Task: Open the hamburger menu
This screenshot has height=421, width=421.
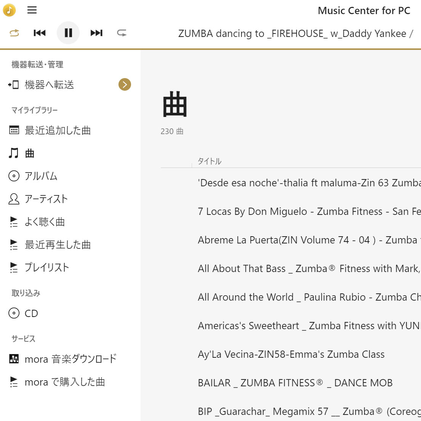Action: (x=32, y=10)
